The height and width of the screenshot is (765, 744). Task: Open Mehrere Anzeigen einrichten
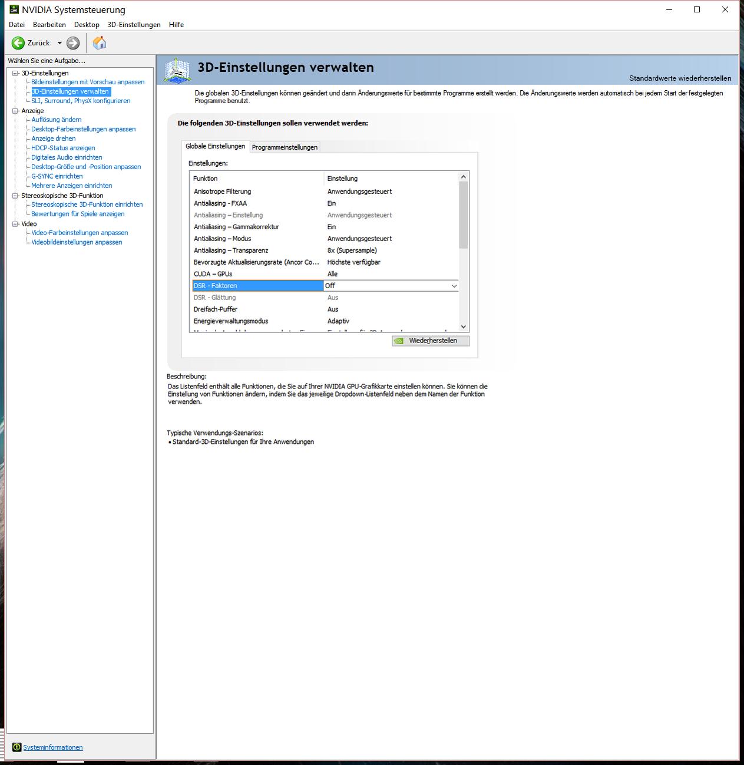pos(72,186)
